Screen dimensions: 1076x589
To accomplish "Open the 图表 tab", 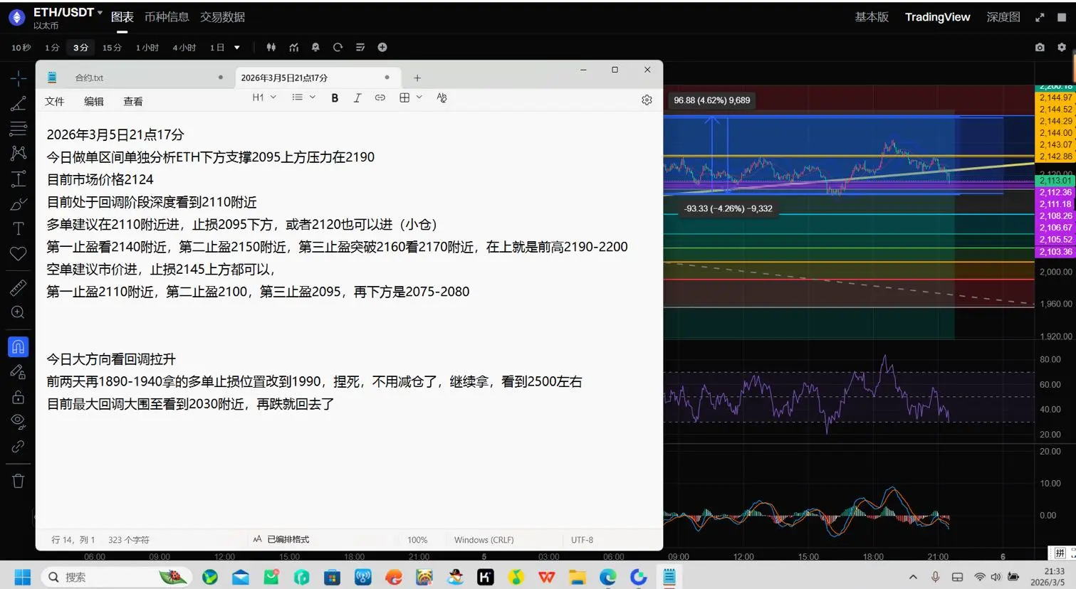I will tap(122, 17).
